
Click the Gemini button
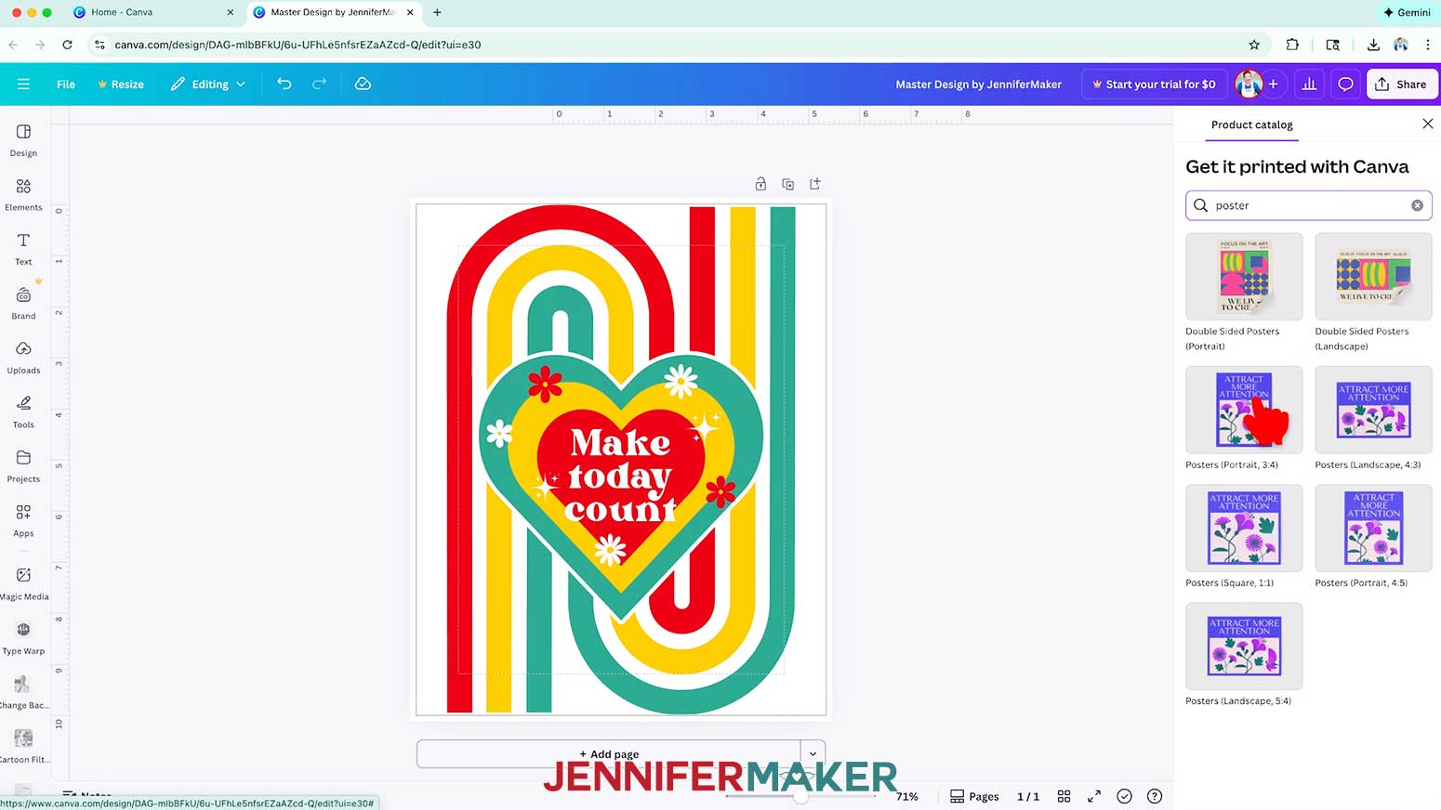1408,12
